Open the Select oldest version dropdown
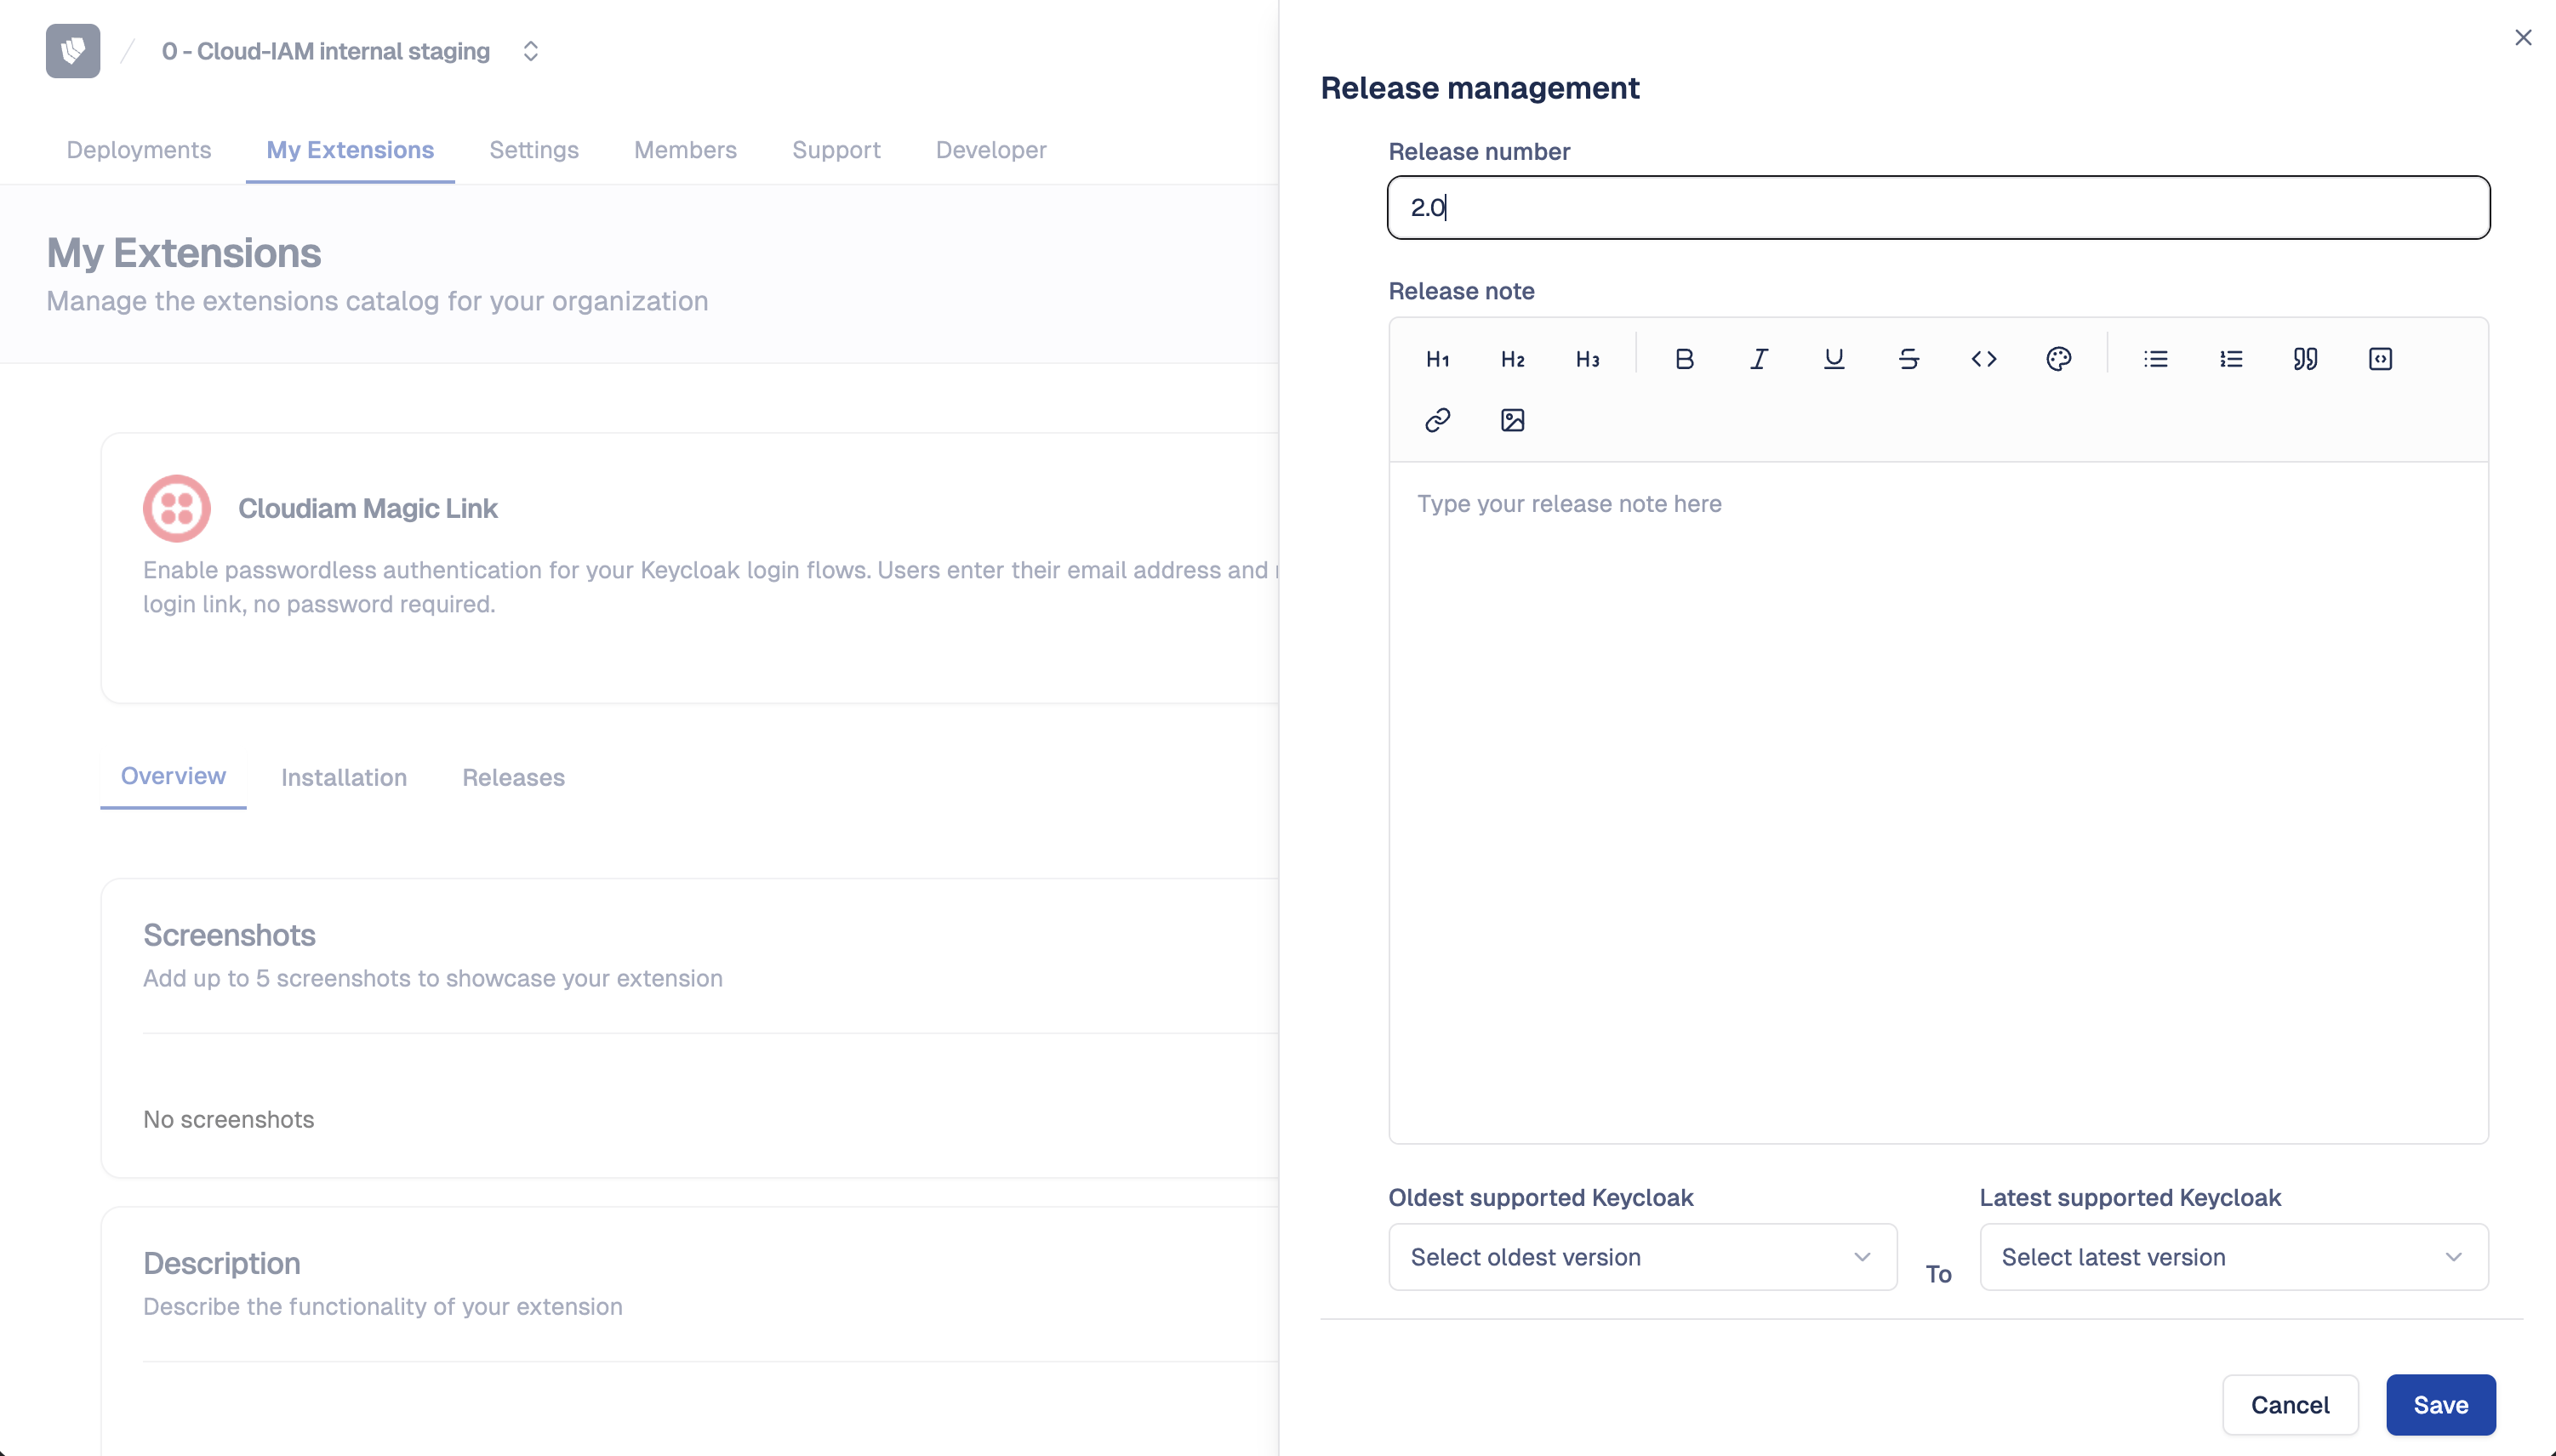Image resolution: width=2556 pixels, height=1456 pixels. pyautogui.click(x=1640, y=1256)
